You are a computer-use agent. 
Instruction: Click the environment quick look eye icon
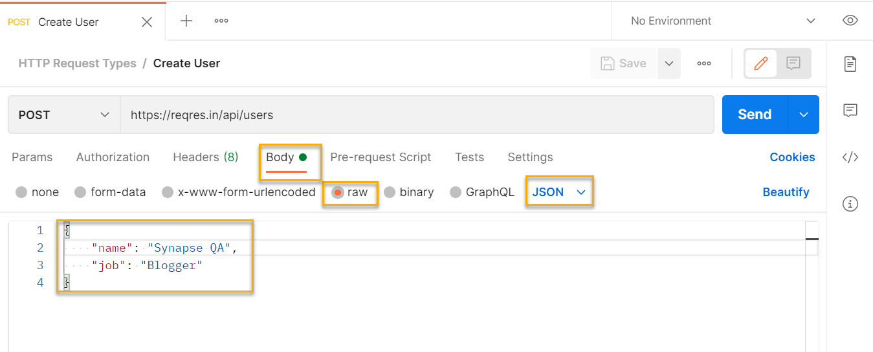850,21
